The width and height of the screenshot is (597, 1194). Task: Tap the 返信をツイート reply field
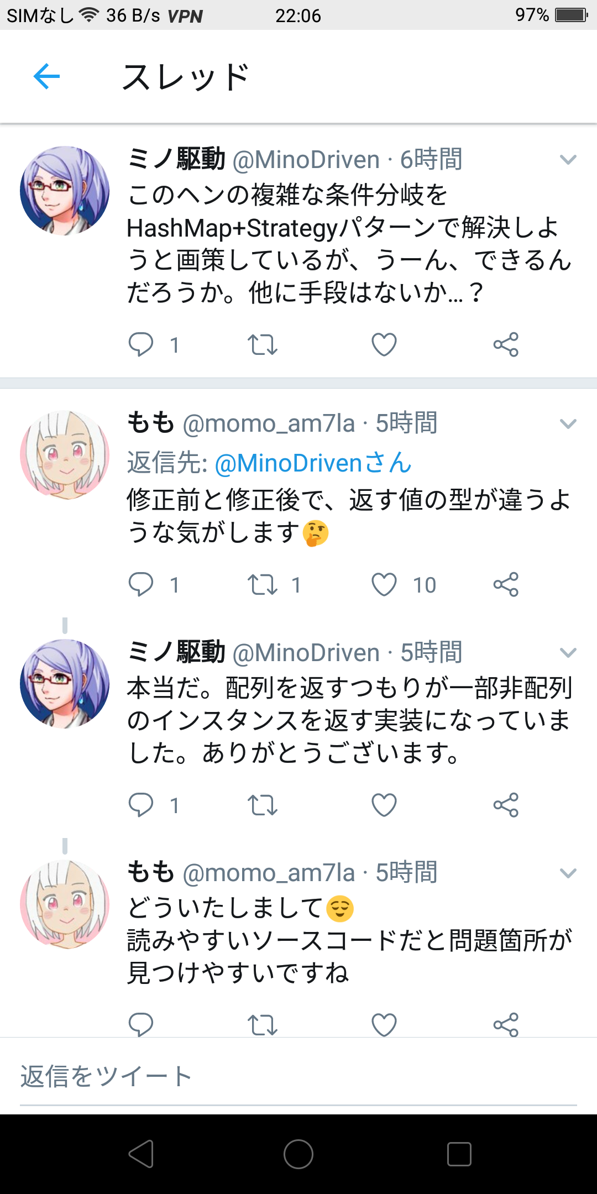click(x=298, y=1076)
